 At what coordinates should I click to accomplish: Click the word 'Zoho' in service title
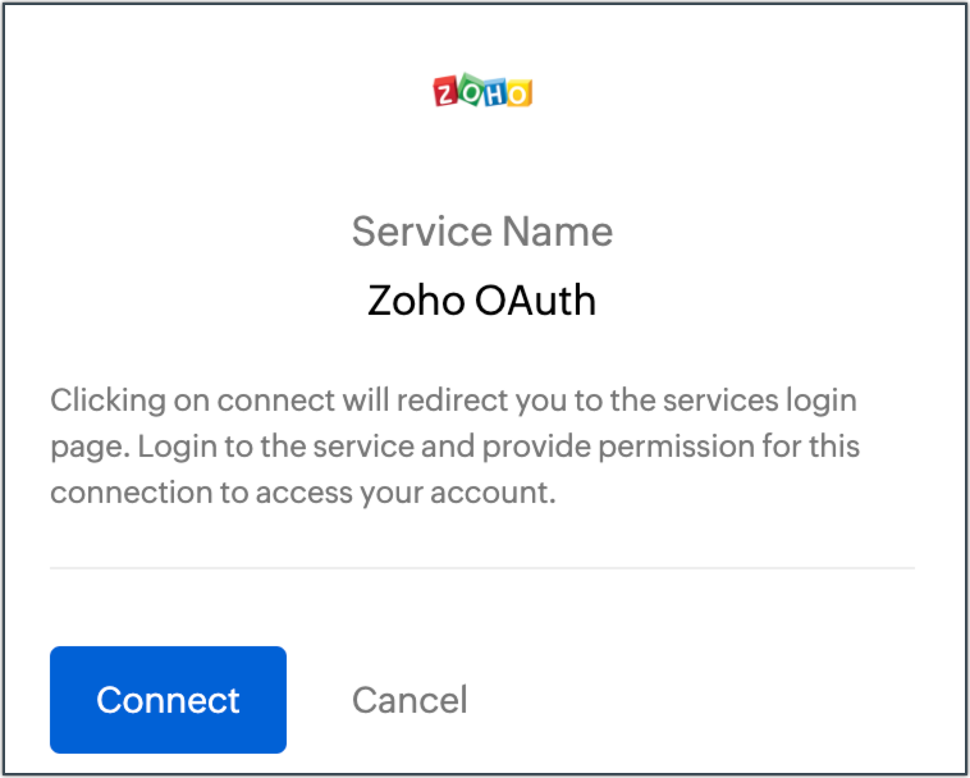tap(415, 299)
